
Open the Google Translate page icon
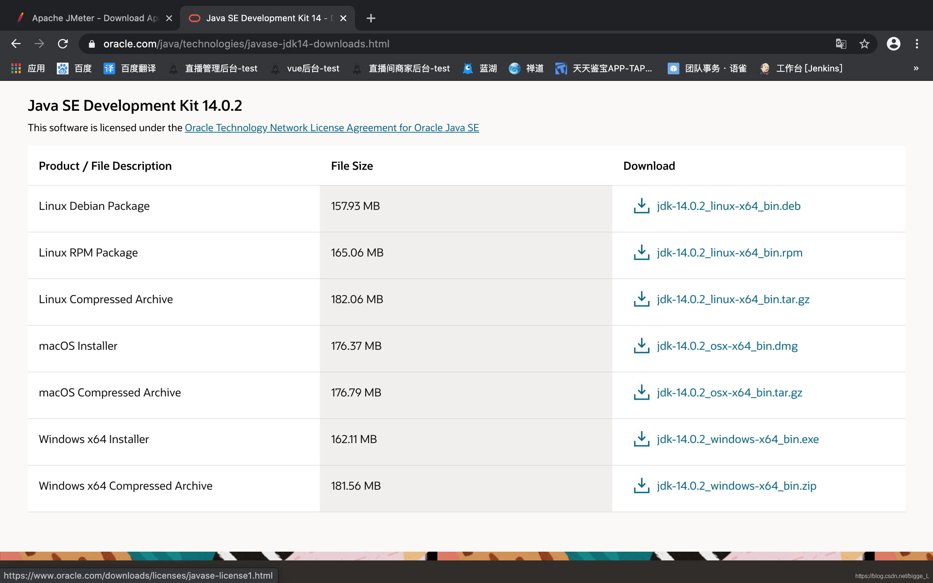(x=840, y=44)
